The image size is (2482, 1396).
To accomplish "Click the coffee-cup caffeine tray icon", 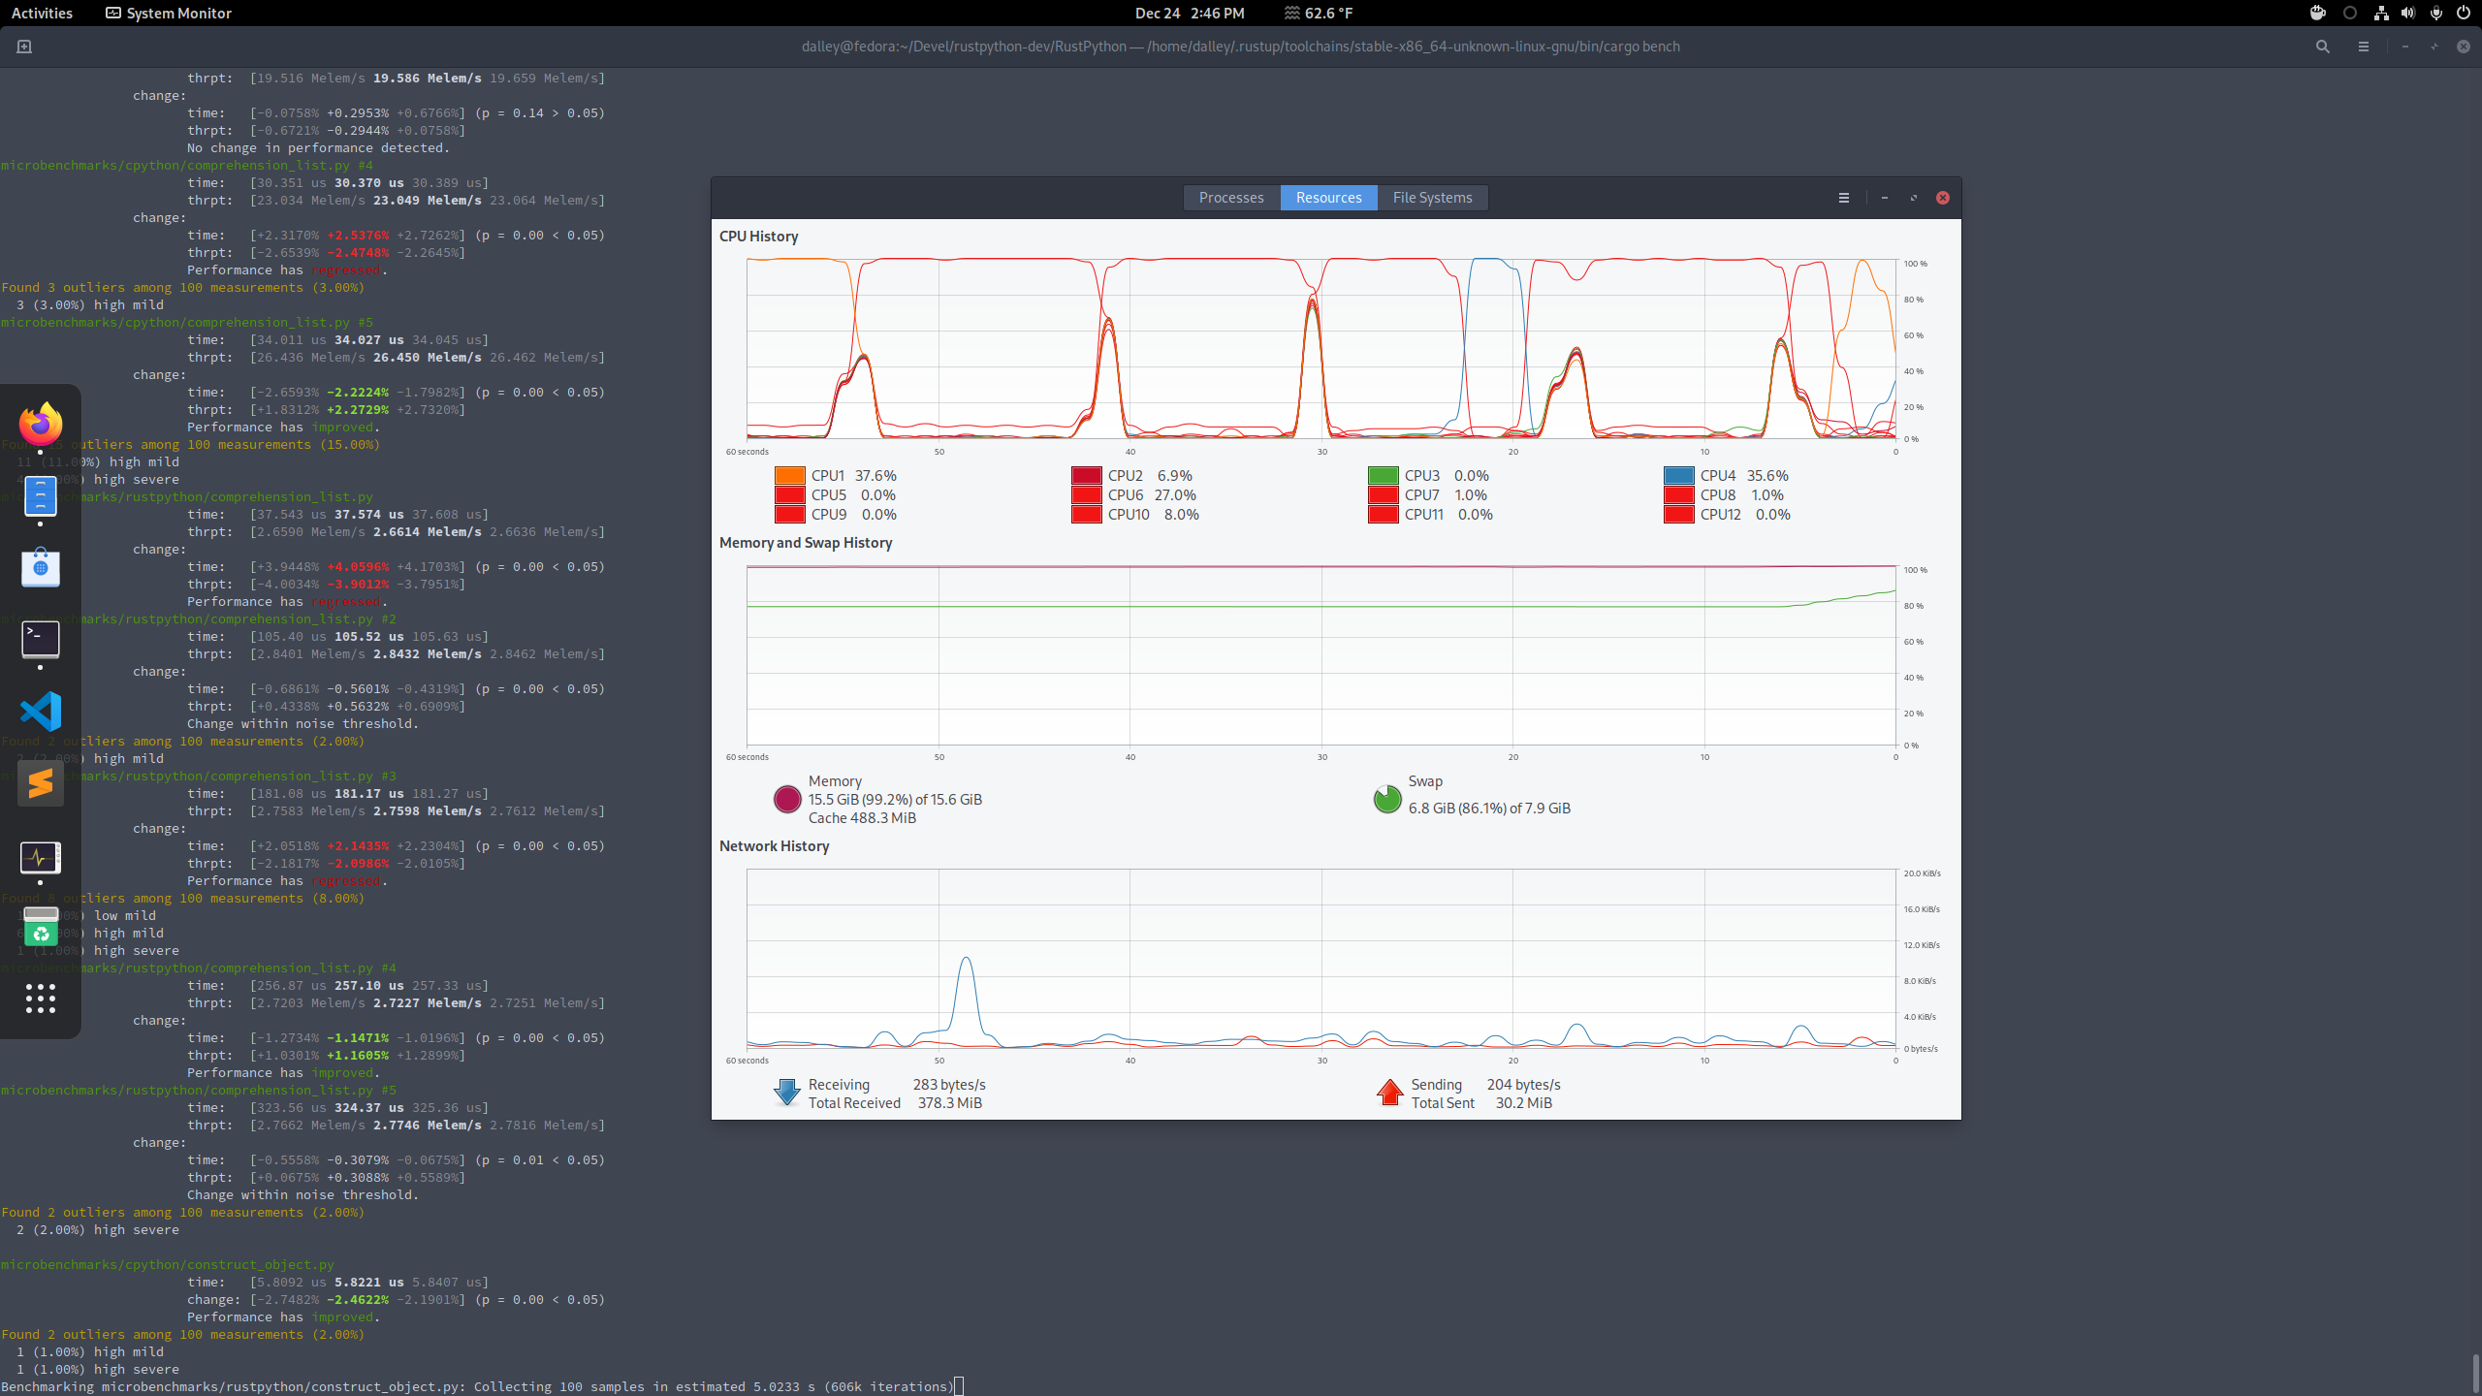I will click(x=2316, y=13).
